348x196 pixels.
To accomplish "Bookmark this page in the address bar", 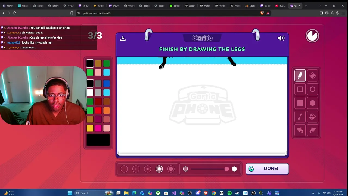I will pyautogui.click(x=72, y=13).
